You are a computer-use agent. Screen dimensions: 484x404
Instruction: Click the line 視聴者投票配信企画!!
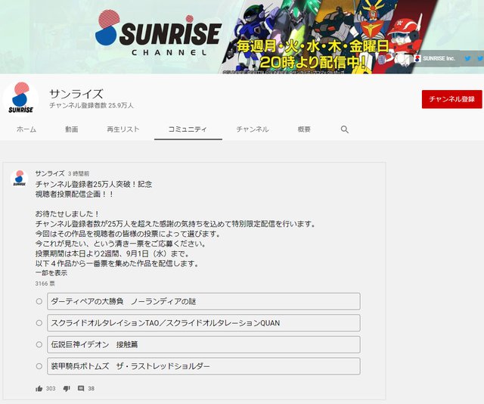(x=74, y=194)
